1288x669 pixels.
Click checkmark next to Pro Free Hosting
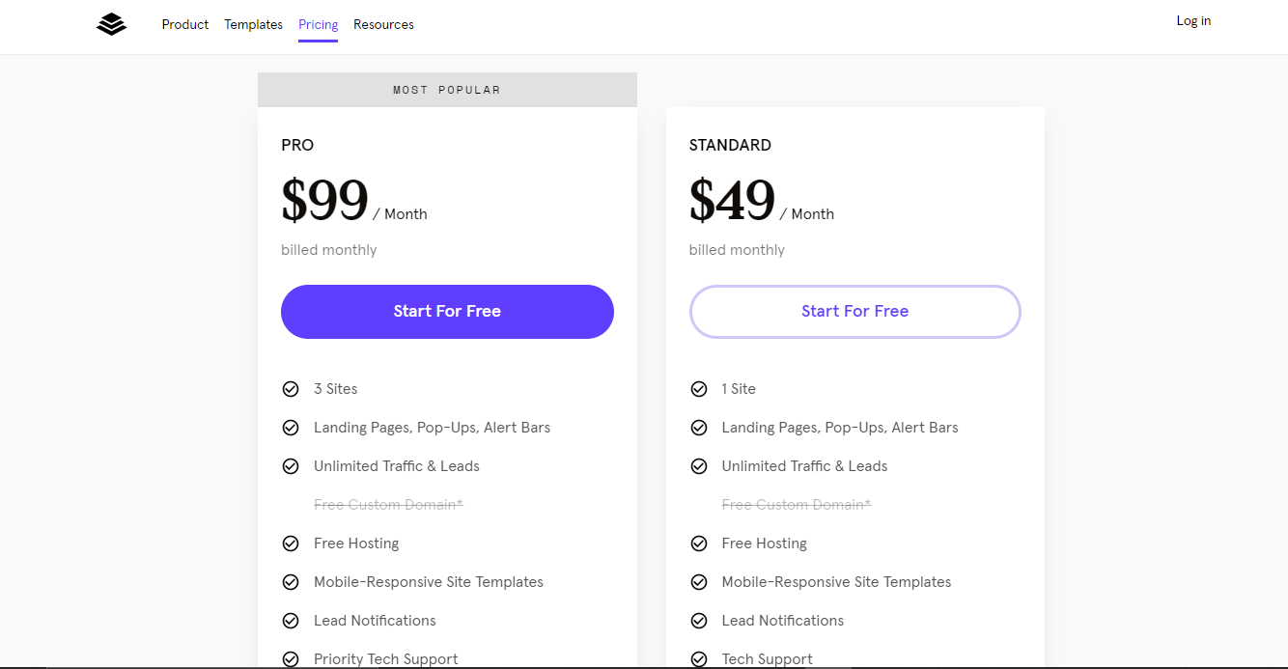coord(291,544)
